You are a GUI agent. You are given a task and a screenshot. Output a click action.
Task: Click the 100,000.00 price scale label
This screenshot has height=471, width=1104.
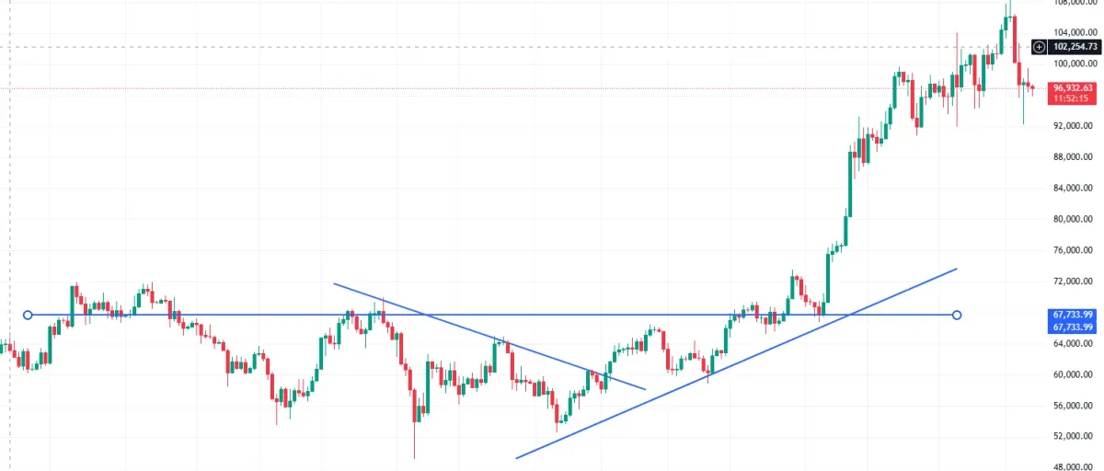(1075, 64)
